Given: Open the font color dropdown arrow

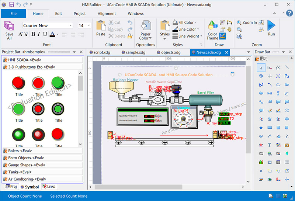Looking at the screenshot, I should pos(58,34).
